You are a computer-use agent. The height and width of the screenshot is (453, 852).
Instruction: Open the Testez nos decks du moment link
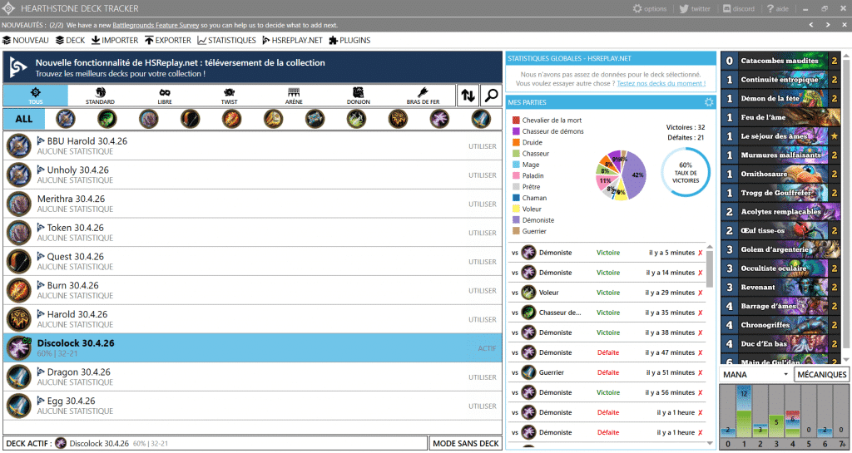661,84
